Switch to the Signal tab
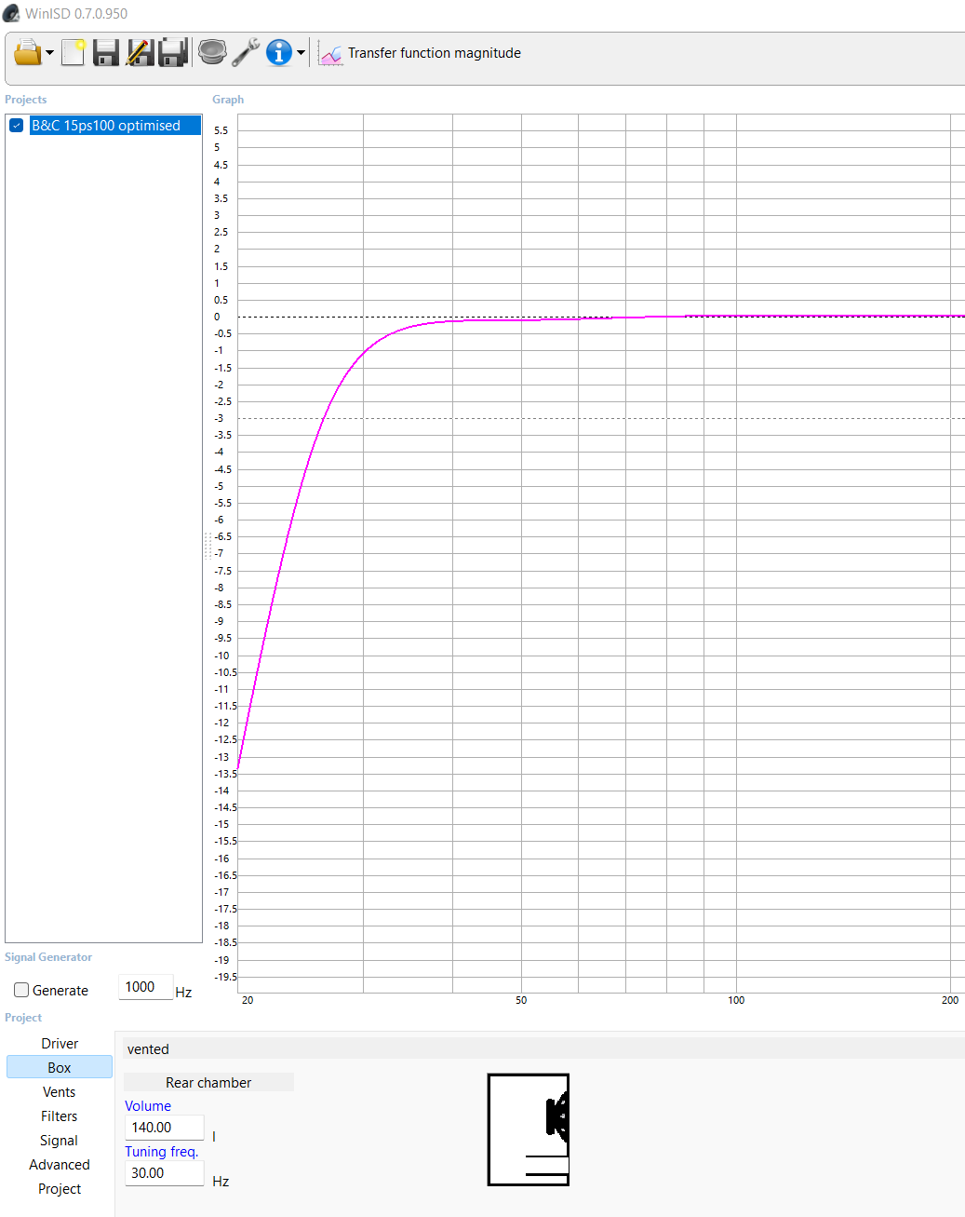The width and height of the screenshot is (965, 1217). pos(60,1141)
